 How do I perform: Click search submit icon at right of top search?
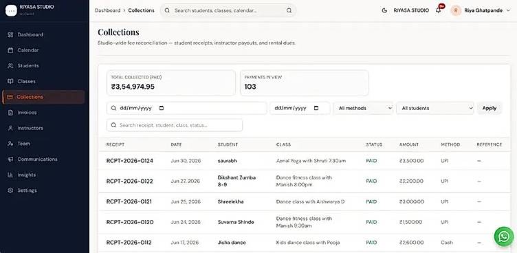click(x=289, y=10)
